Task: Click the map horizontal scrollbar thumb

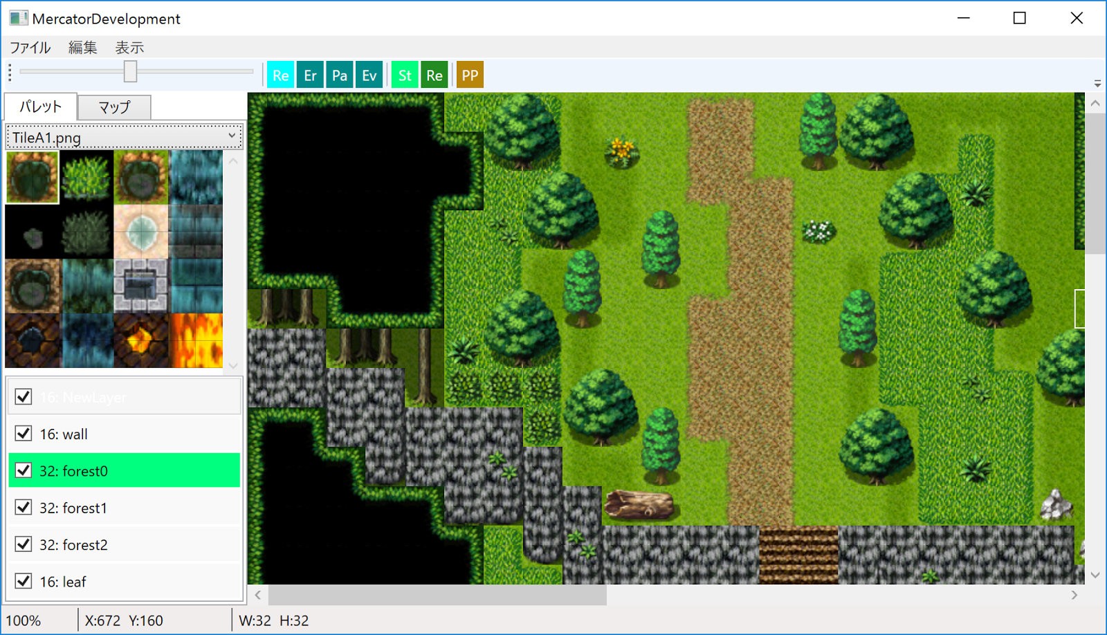Action: [437, 595]
